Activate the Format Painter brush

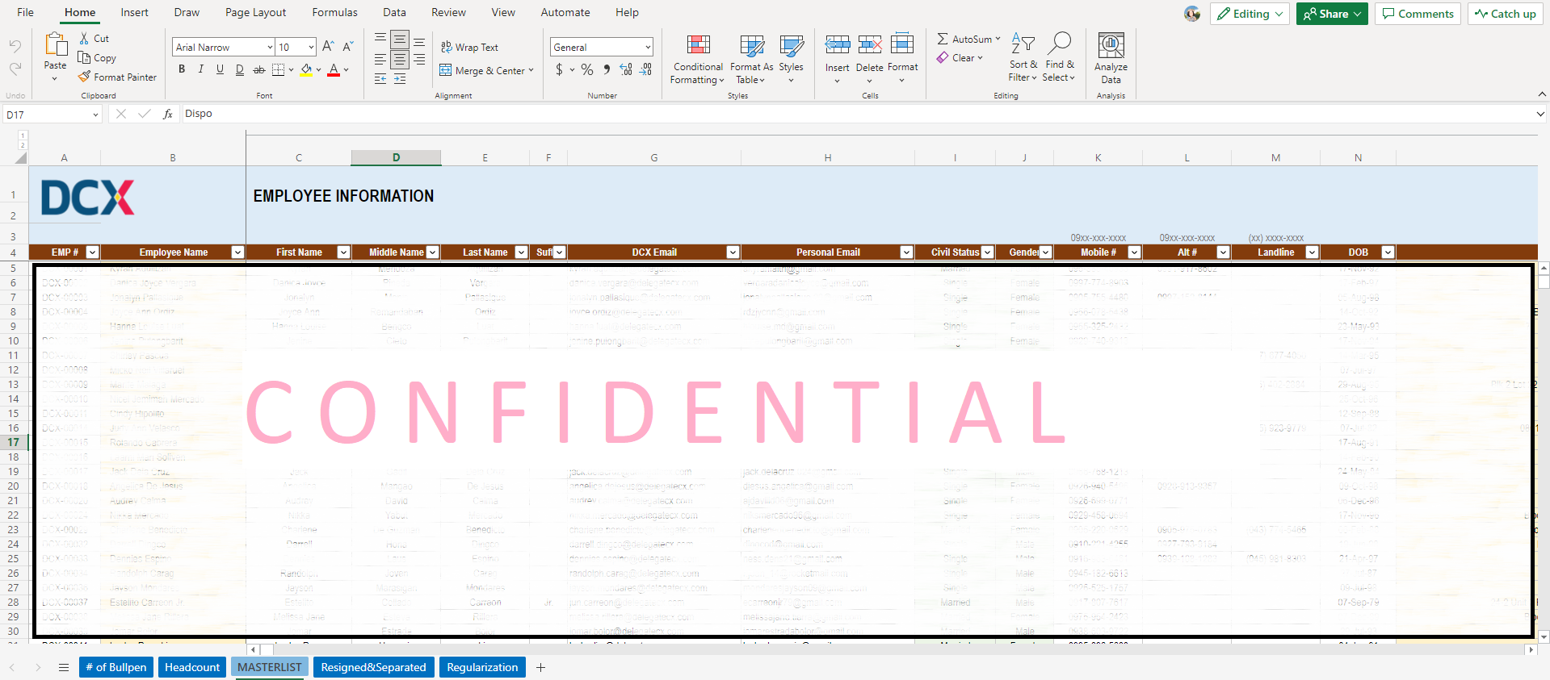pos(84,77)
